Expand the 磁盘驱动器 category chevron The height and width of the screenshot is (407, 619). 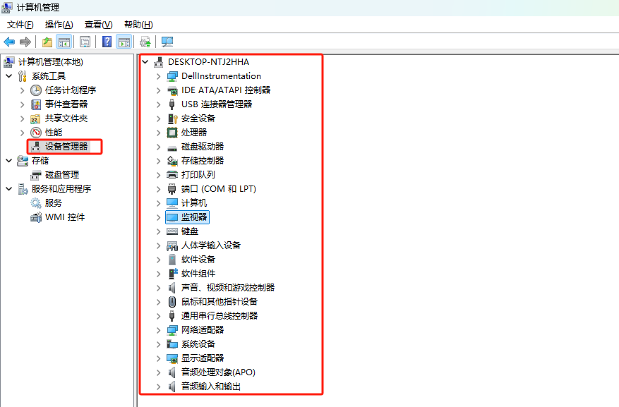pos(158,147)
